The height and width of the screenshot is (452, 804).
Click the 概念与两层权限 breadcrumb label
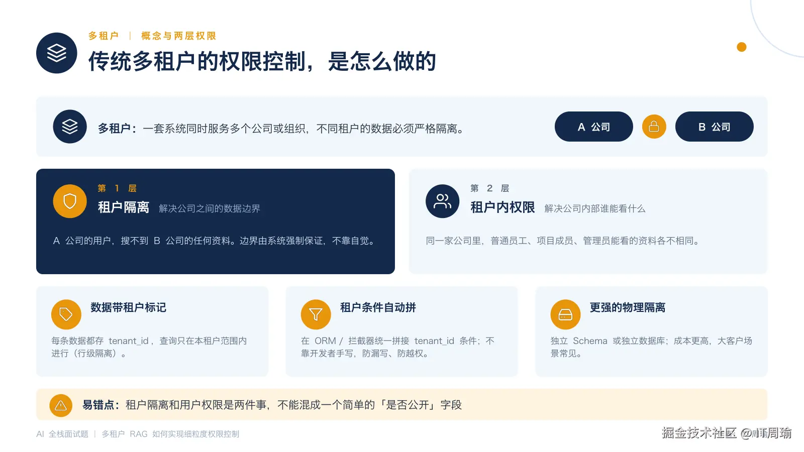coord(178,36)
